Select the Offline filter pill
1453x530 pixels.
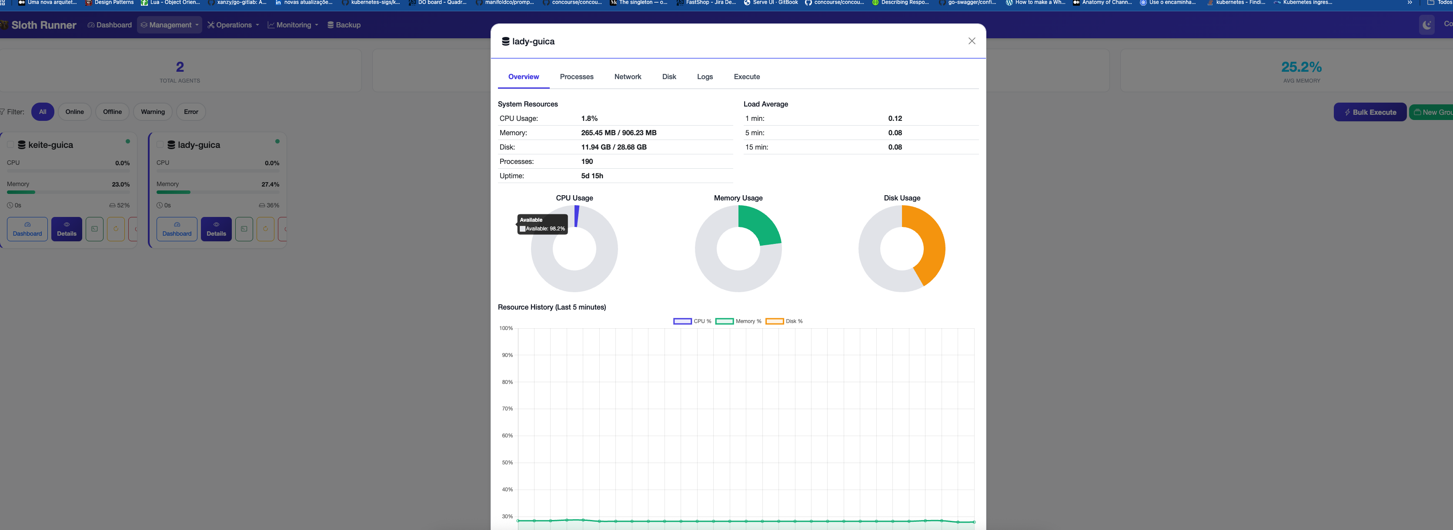pos(112,112)
